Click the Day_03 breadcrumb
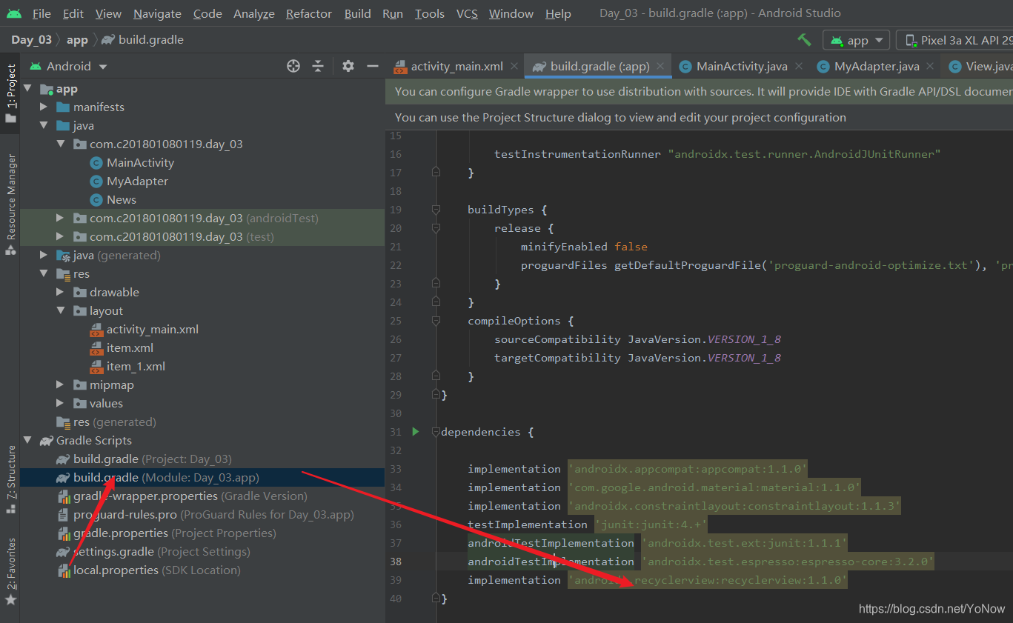 (31, 40)
